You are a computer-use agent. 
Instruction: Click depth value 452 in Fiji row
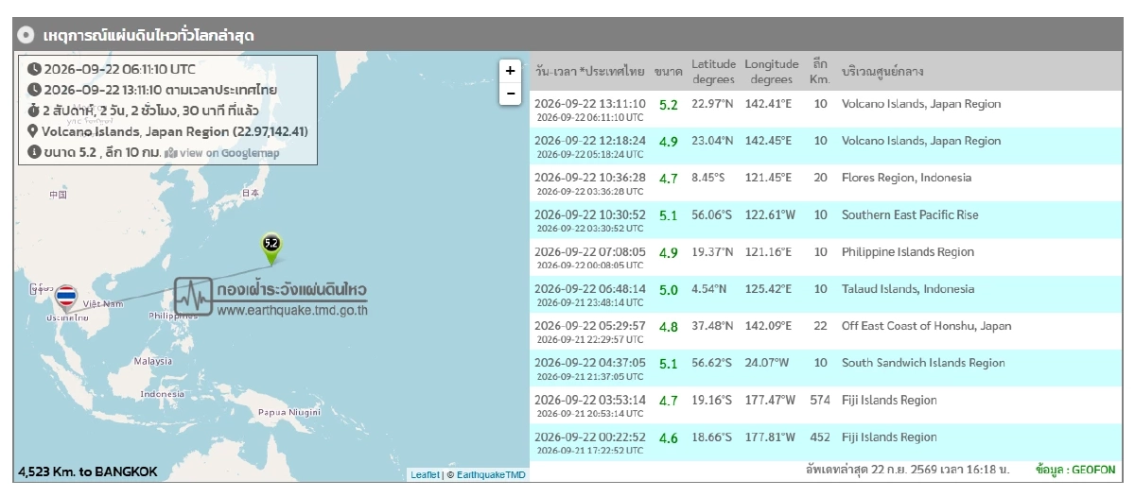(x=820, y=437)
